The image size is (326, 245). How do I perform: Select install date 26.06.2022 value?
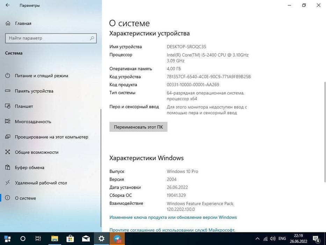[177, 187]
